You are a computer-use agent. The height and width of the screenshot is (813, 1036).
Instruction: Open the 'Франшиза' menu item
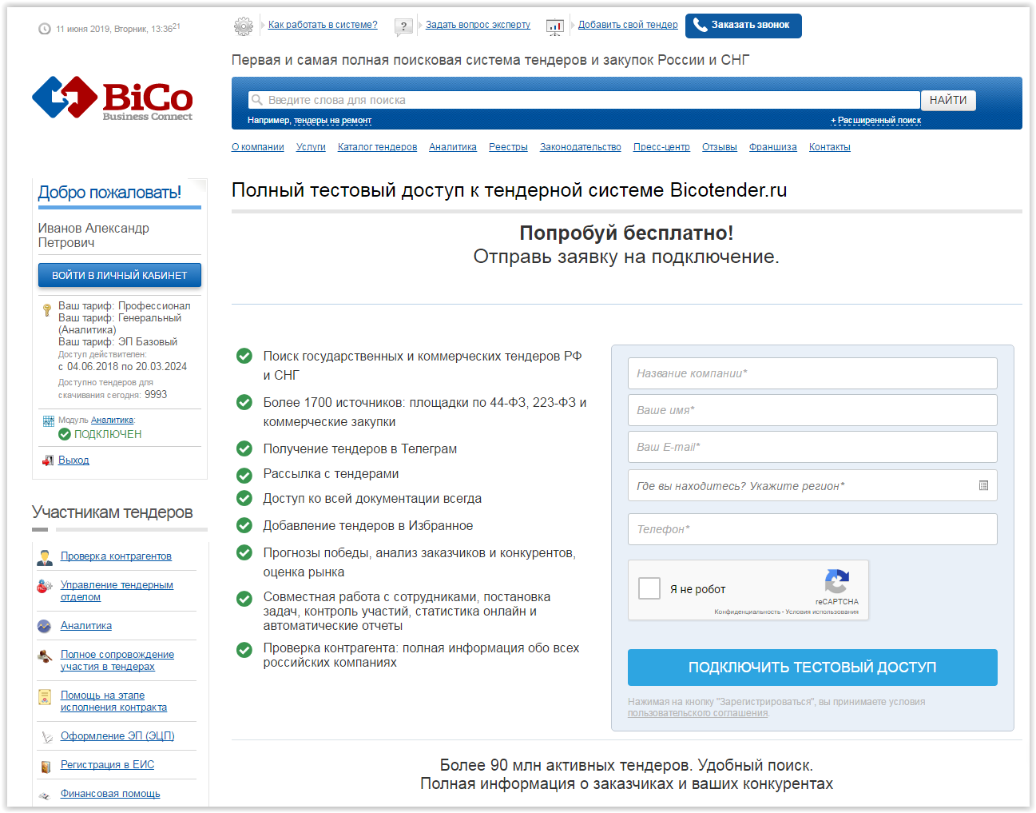pos(773,147)
